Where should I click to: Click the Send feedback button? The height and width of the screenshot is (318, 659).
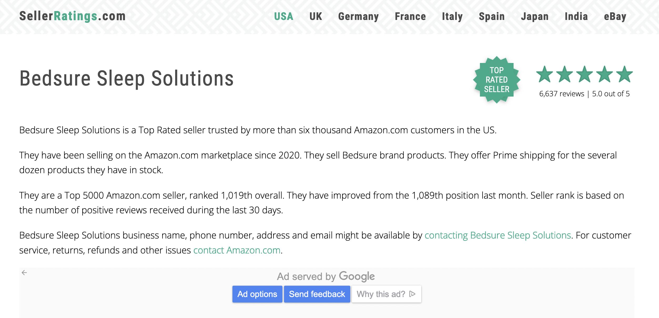click(x=317, y=294)
